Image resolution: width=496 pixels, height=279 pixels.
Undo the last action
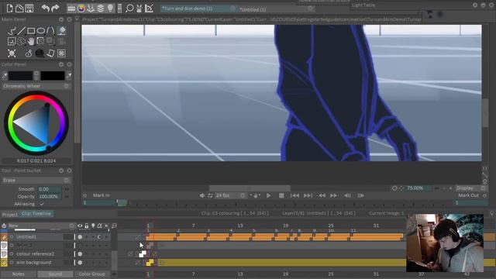(x=45, y=9)
